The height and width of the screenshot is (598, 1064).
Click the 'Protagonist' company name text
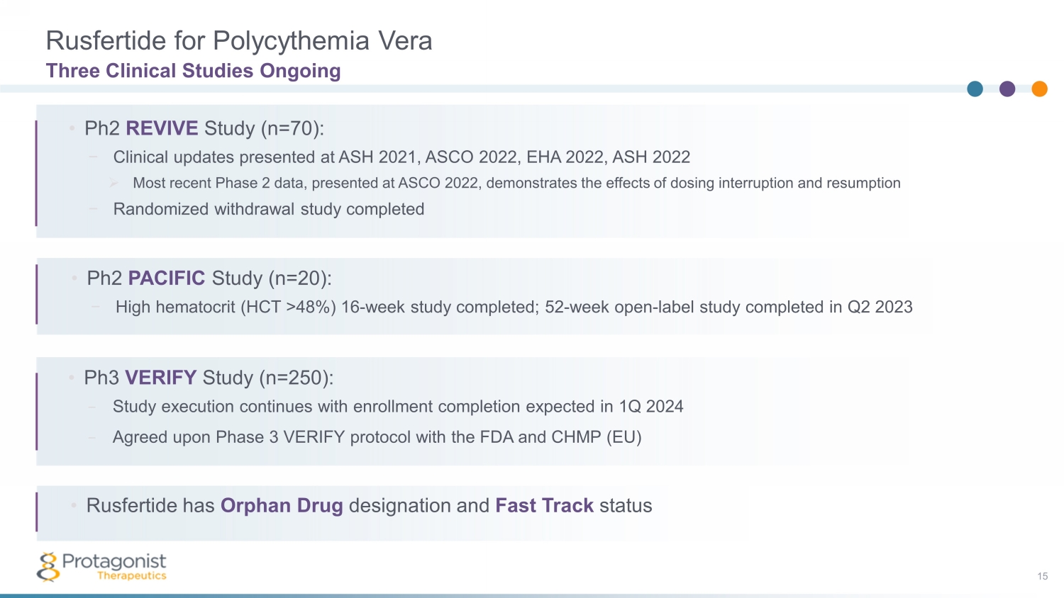click(114, 561)
